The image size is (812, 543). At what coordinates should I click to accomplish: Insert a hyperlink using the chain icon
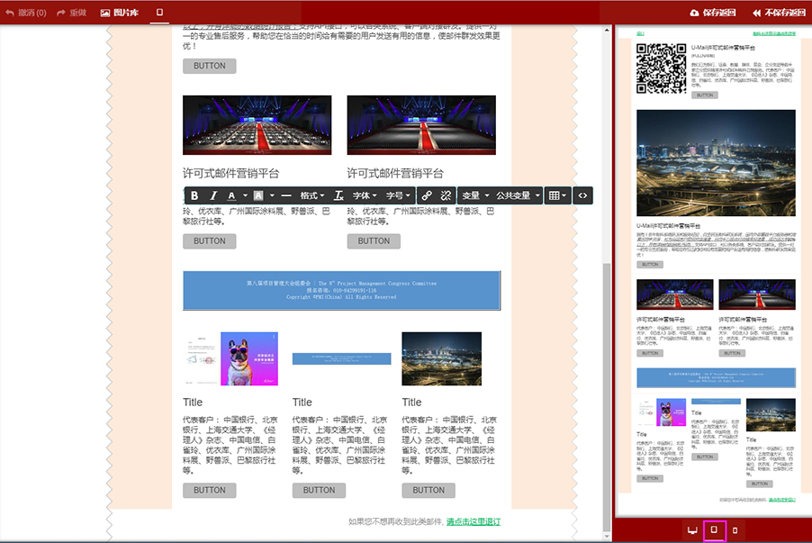tap(426, 195)
